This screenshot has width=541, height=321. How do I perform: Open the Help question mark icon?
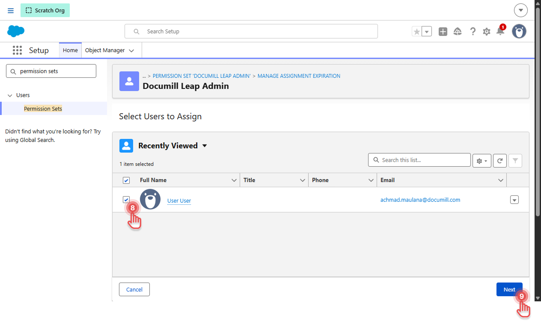[x=473, y=32]
